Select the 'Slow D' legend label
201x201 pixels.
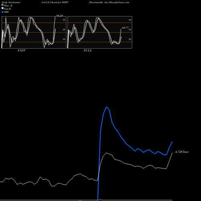click(8, 6)
